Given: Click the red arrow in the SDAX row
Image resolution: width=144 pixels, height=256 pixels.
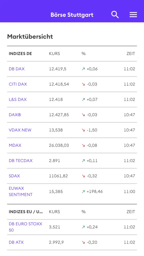Looking at the screenshot, I should coord(84,176).
